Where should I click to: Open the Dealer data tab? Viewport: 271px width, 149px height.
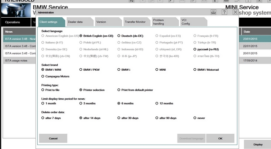pyautogui.click(x=80, y=22)
